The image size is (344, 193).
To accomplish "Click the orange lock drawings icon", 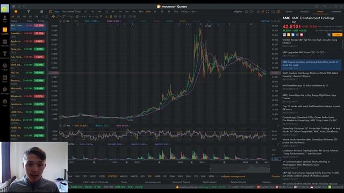I will click(x=111, y=17).
